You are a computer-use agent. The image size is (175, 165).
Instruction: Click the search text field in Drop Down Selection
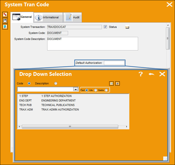pos(45,89)
